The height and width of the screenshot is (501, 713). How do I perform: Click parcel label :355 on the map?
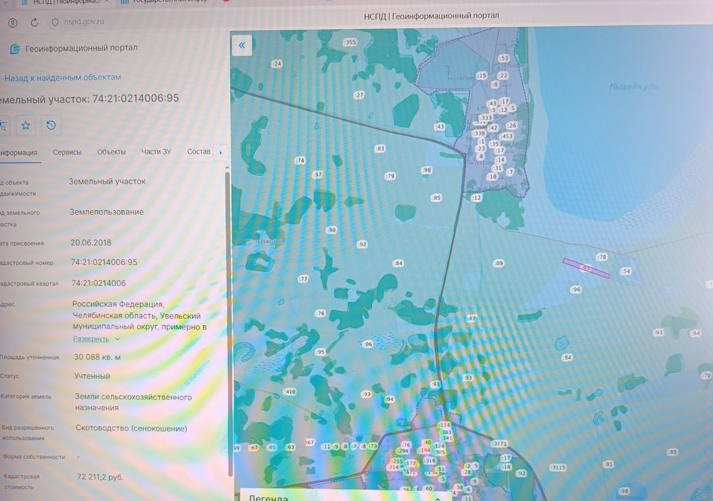[x=349, y=42]
